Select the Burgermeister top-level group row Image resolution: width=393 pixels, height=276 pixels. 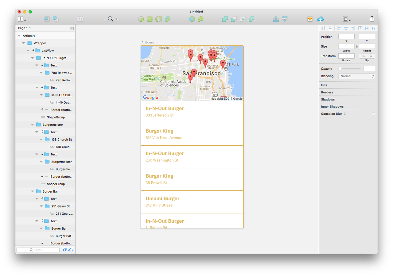tap(45, 125)
